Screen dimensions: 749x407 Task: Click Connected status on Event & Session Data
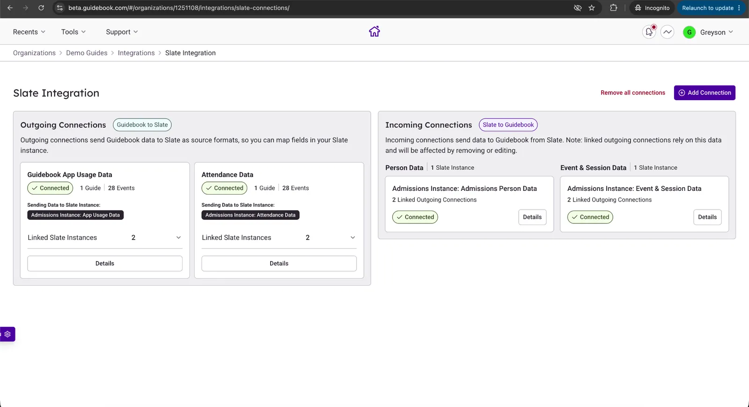pyautogui.click(x=590, y=217)
